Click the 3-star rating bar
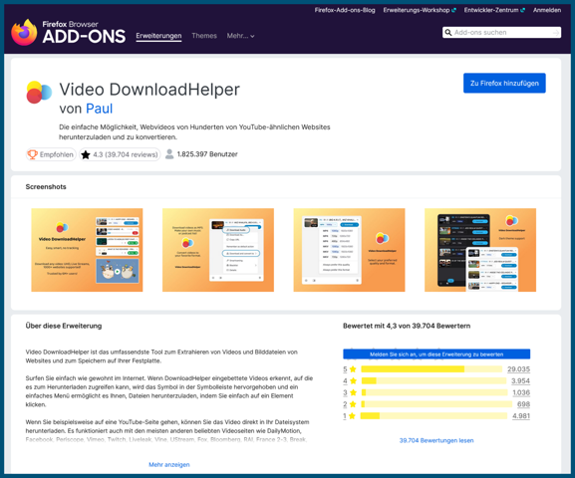575x478 pixels. (434, 392)
